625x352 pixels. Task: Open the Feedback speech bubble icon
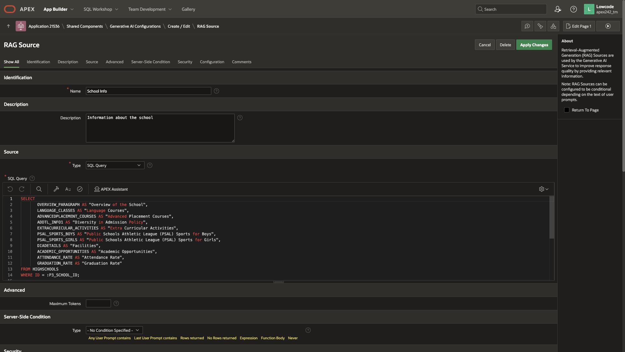(527, 26)
